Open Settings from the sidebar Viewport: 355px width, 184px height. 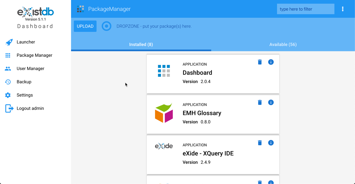click(35, 95)
